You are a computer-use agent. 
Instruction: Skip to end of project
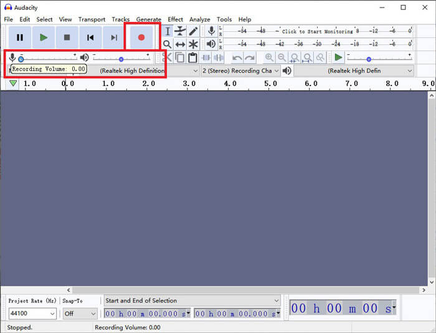coord(113,37)
